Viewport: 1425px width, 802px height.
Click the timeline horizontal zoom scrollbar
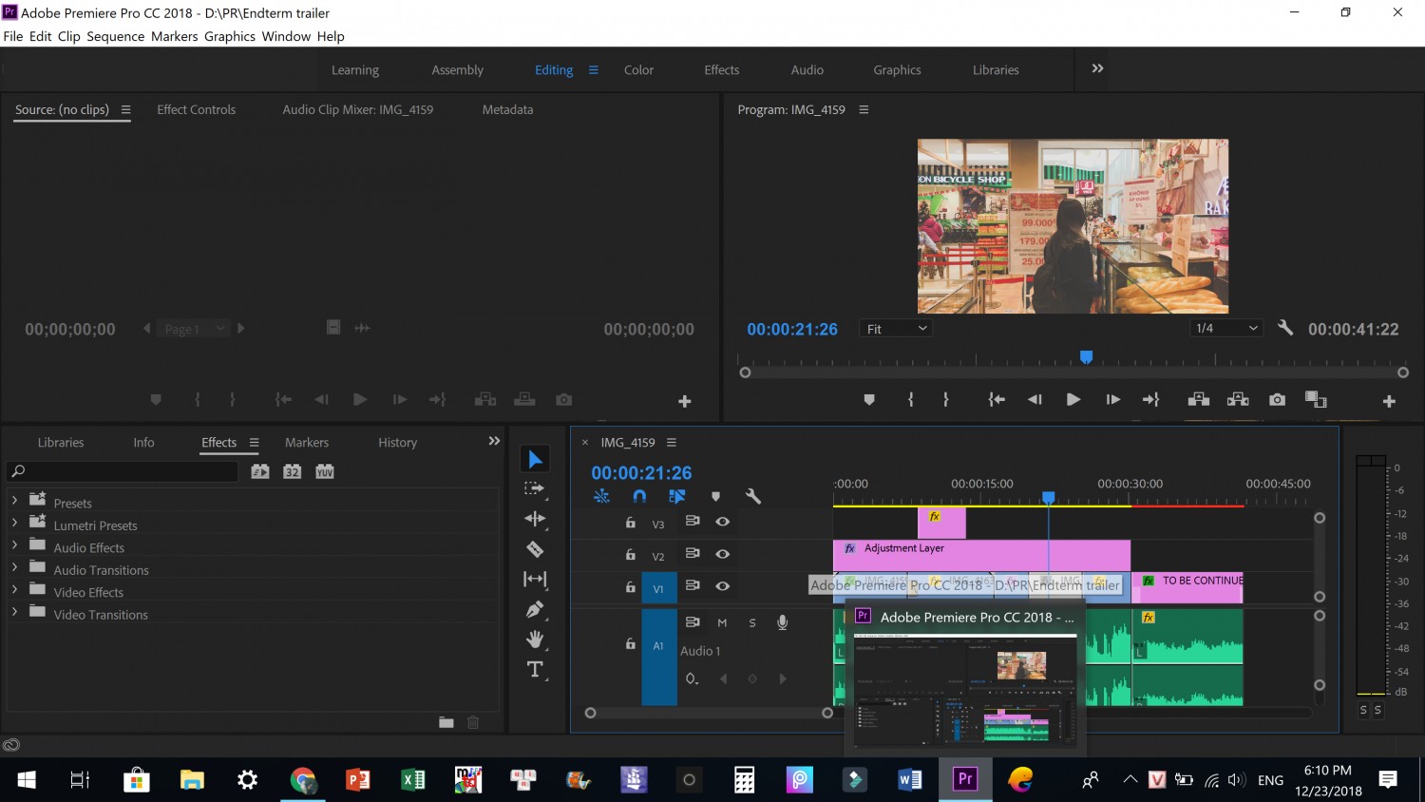tap(708, 713)
